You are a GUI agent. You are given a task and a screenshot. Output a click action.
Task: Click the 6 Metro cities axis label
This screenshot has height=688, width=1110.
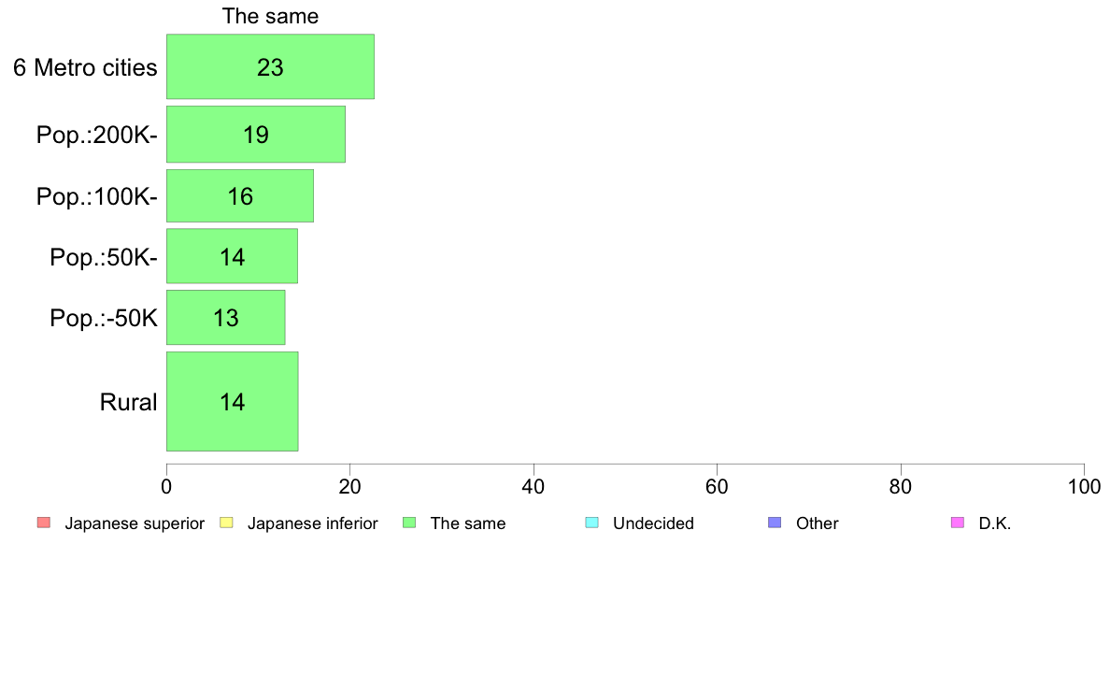(85, 67)
